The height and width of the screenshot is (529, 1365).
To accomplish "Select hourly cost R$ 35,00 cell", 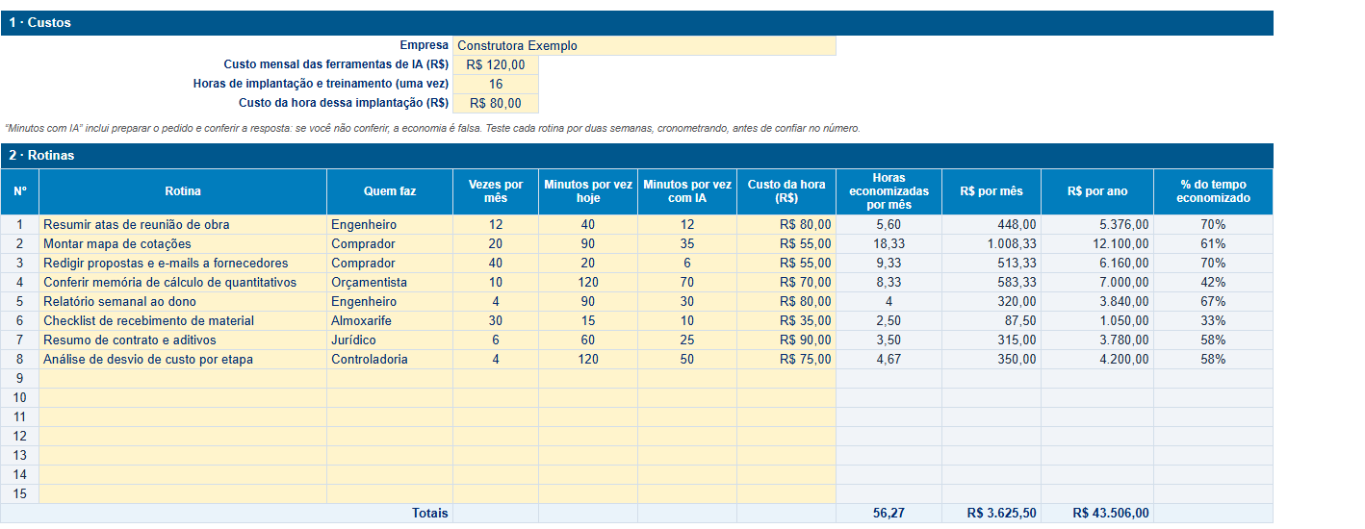I will (x=786, y=320).
